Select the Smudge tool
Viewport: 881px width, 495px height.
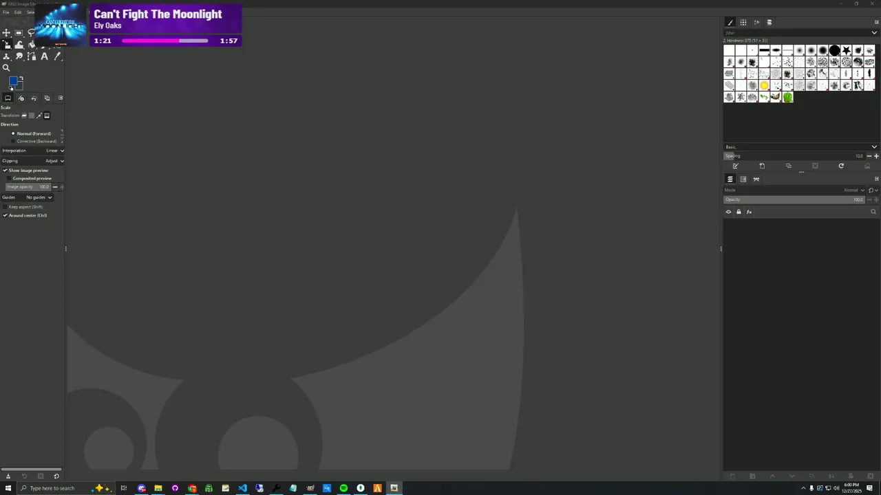coord(19,56)
